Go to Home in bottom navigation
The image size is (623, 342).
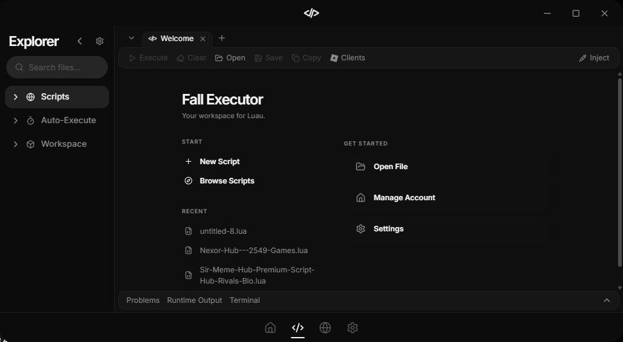(270, 328)
